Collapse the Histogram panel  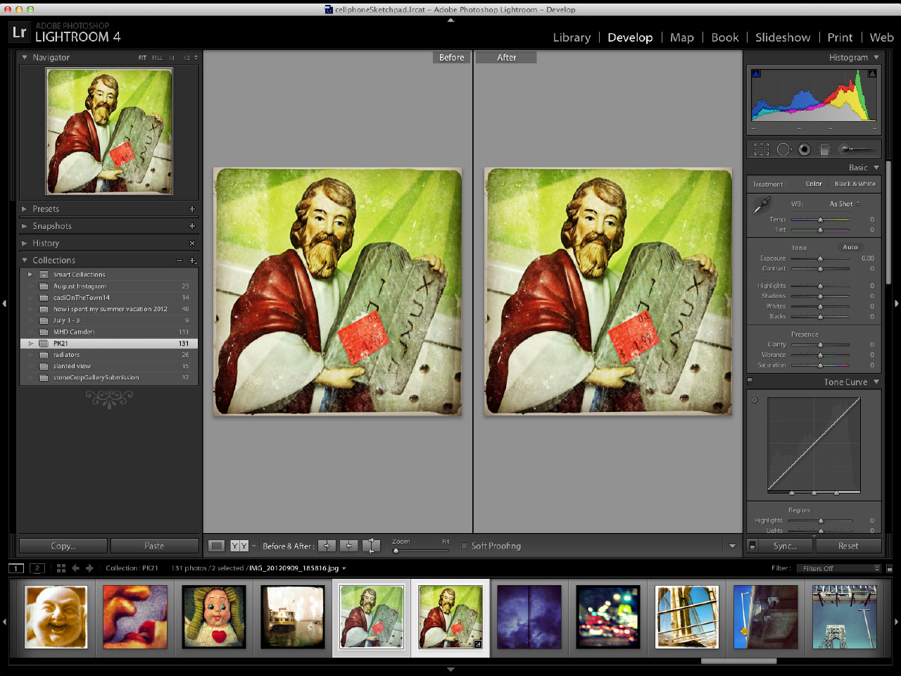(876, 58)
